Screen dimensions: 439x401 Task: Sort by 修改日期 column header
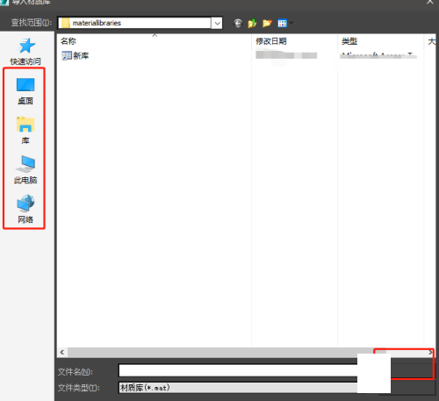pos(294,41)
